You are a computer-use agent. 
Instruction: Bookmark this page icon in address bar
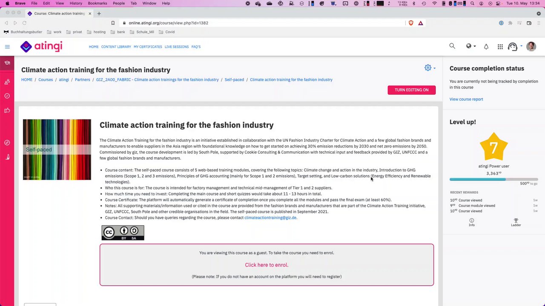tap(113, 23)
